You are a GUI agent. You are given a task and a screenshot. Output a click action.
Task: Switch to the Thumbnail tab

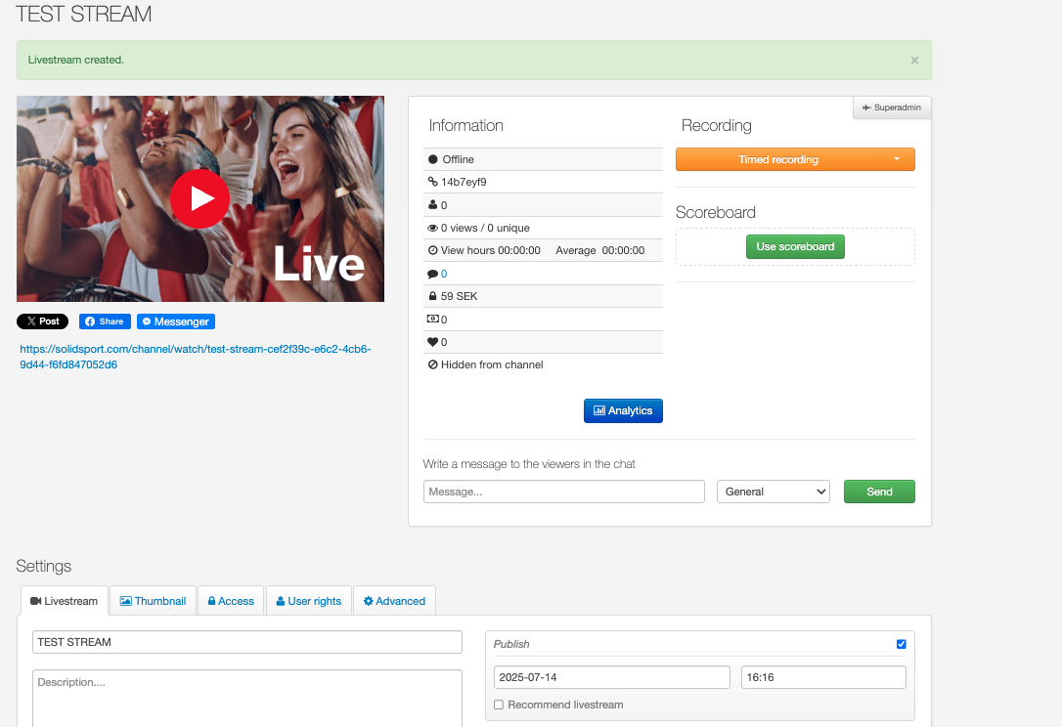coord(153,601)
